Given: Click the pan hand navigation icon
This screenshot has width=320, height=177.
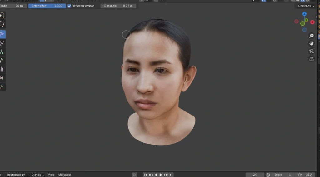Looking at the screenshot, I should tap(312, 43).
